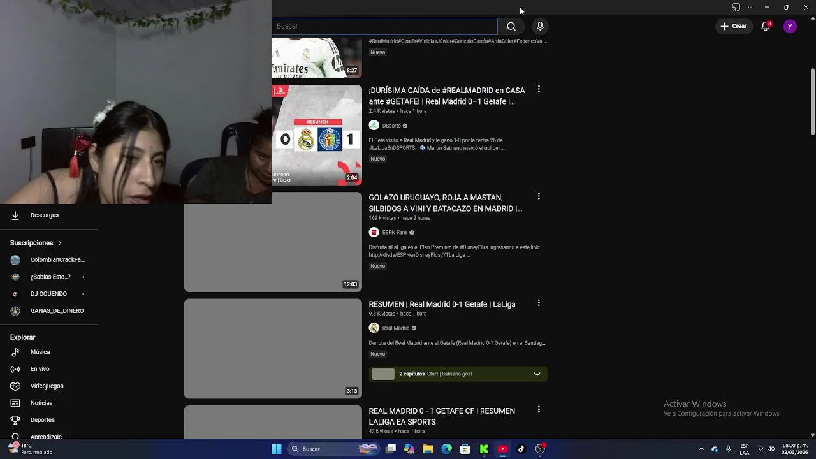816x459 pixels.
Task: Open Microsoft Edge from the taskbar
Action: 446,449
